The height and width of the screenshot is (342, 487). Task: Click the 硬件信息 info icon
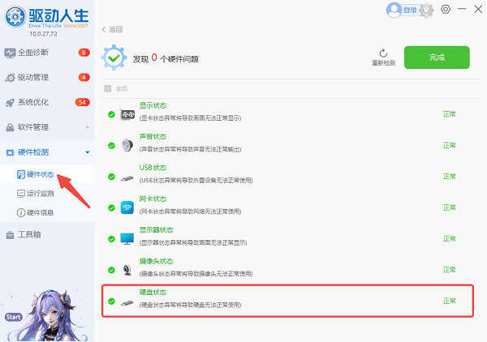[21, 212]
